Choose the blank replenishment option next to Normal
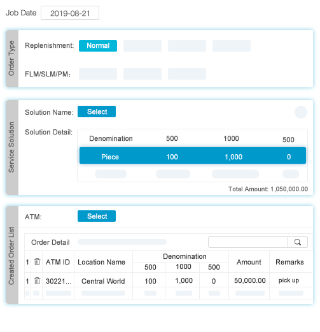Image resolution: width=320 pixels, height=332 pixels. (143, 46)
